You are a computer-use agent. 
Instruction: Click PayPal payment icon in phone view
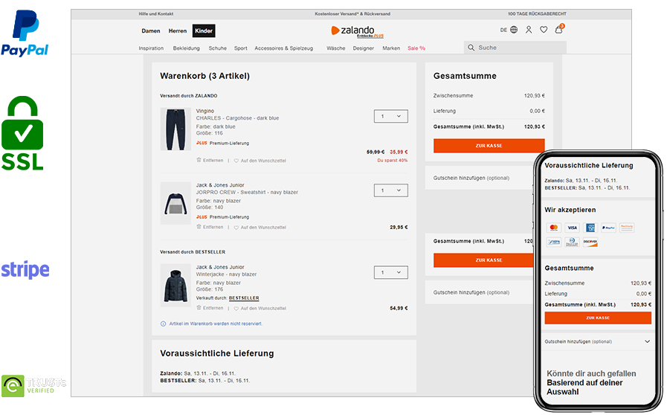click(609, 228)
